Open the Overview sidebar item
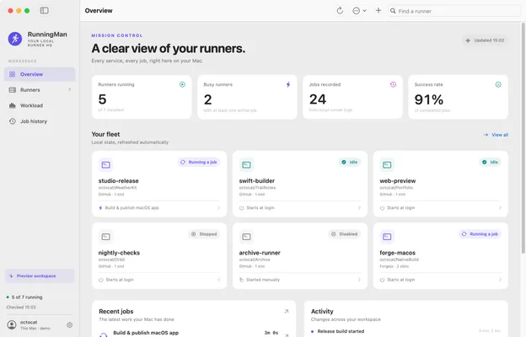This screenshot has height=337, width=526. tap(40, 74)
